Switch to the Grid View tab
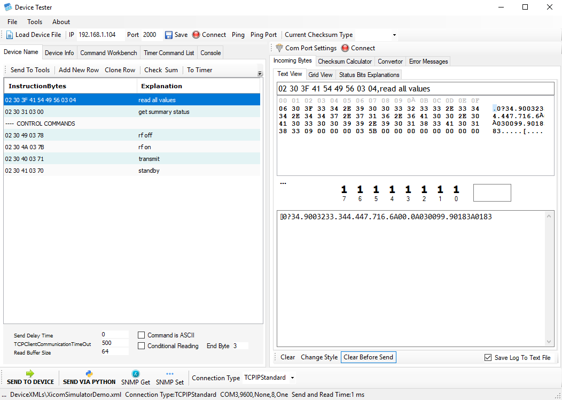The height and width of the screenshot is (400, 562). point(321,75)
